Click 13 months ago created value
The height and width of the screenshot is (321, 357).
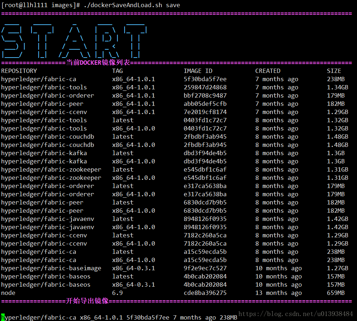[279, 293]
